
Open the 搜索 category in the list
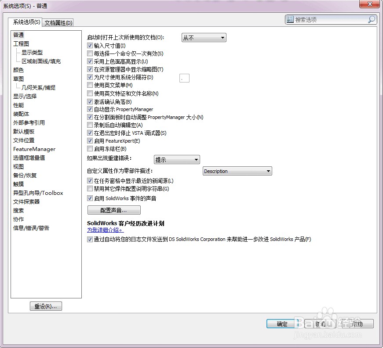coord(18,211)
